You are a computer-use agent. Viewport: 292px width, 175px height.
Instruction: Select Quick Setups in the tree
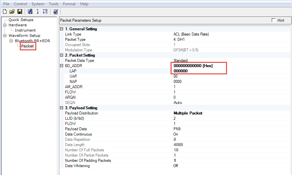pyautogui.click(x=21, y=20)
